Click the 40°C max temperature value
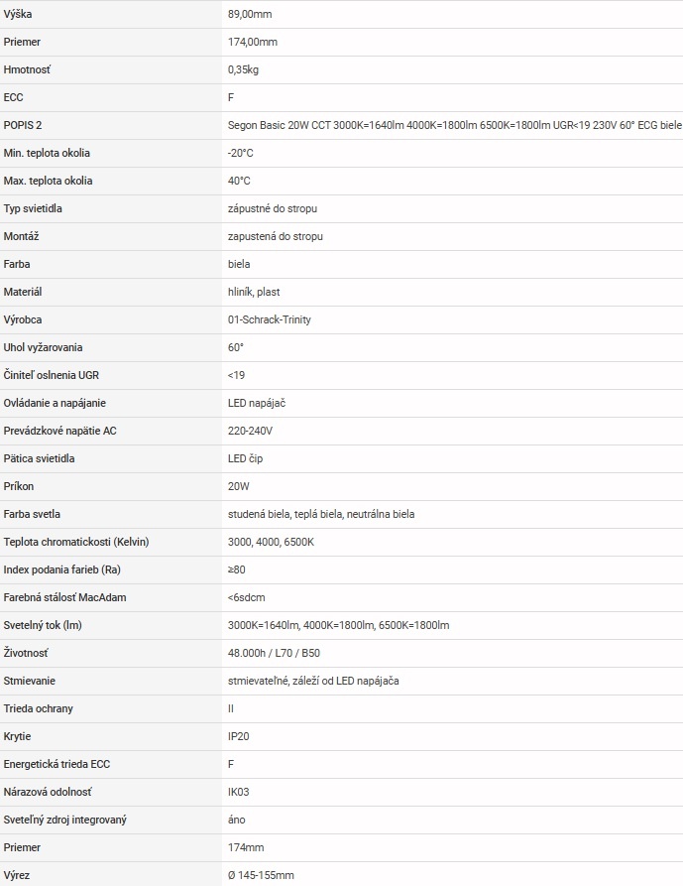The width and height of the screenshot is (683, 886). [239, 182]
